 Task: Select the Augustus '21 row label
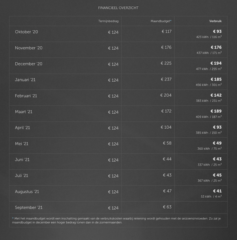27,192
